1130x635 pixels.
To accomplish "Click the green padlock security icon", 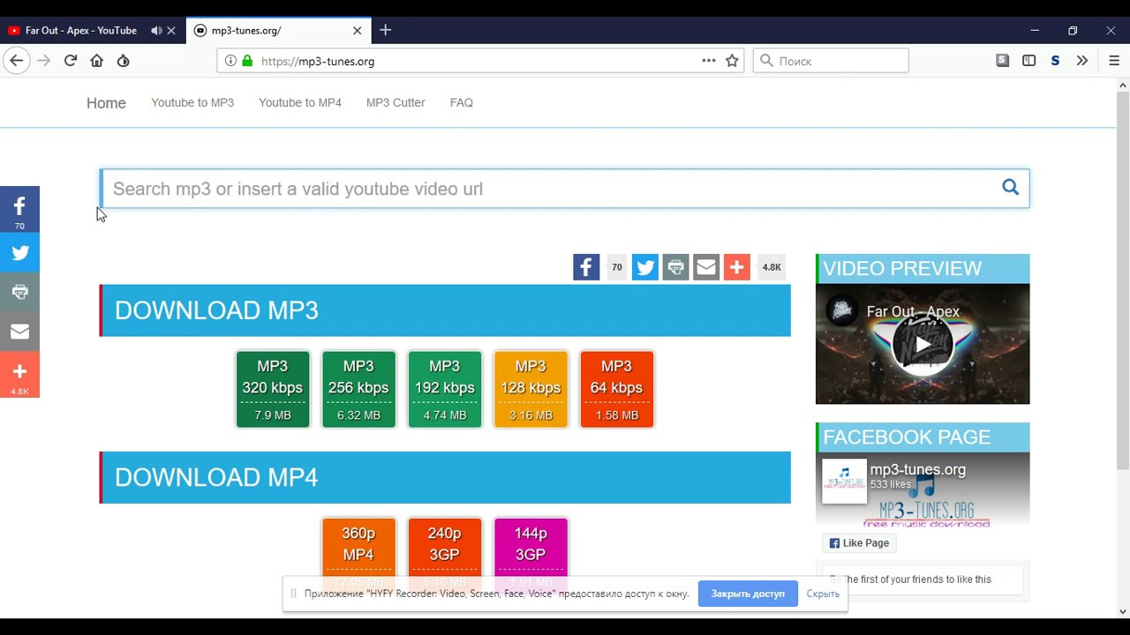I will (247, 61).
